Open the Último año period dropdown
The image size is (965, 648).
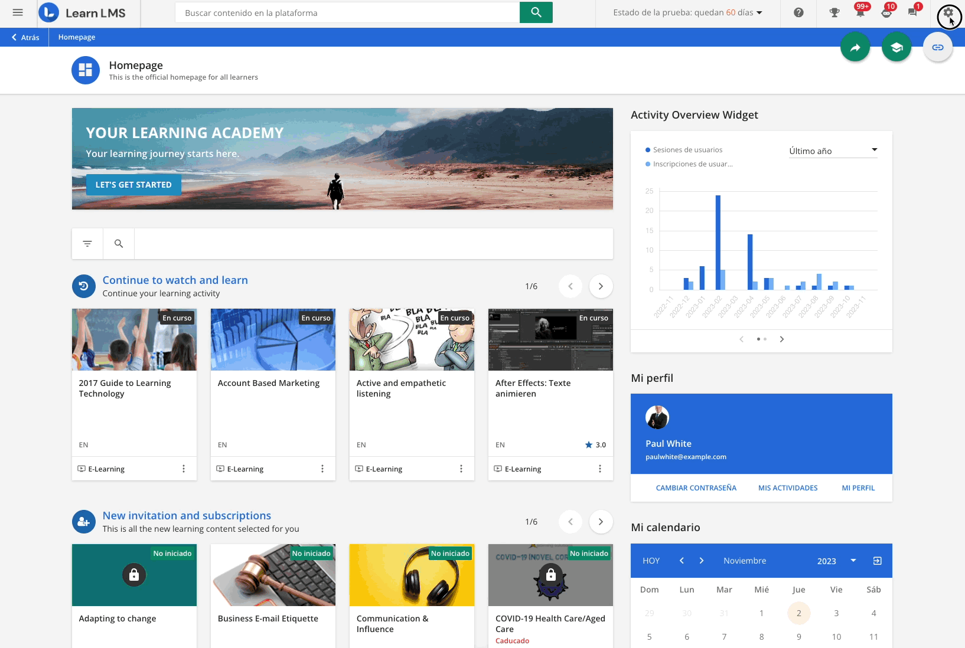pos(833,151)
